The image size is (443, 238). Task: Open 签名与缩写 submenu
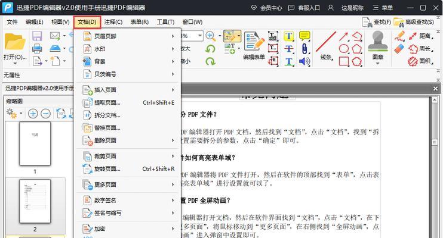127,213
